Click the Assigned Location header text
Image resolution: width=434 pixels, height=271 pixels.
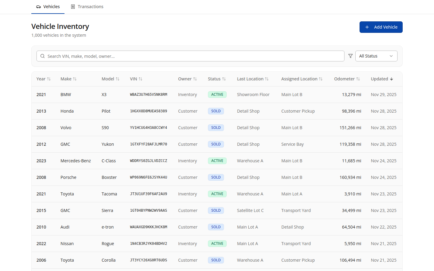point(299,79)
